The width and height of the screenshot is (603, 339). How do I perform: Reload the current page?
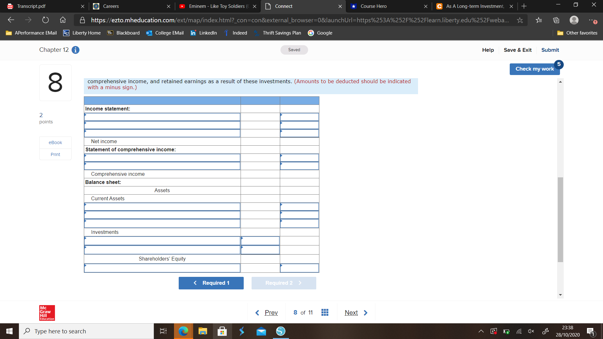(46, 20)
